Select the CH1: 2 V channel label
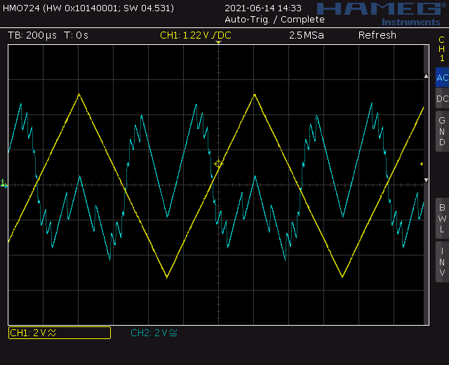The width and height of the screenshot is (449, 365). coord(59,333)
